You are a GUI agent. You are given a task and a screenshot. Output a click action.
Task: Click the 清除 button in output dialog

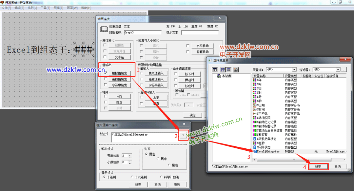click(176, 185)
